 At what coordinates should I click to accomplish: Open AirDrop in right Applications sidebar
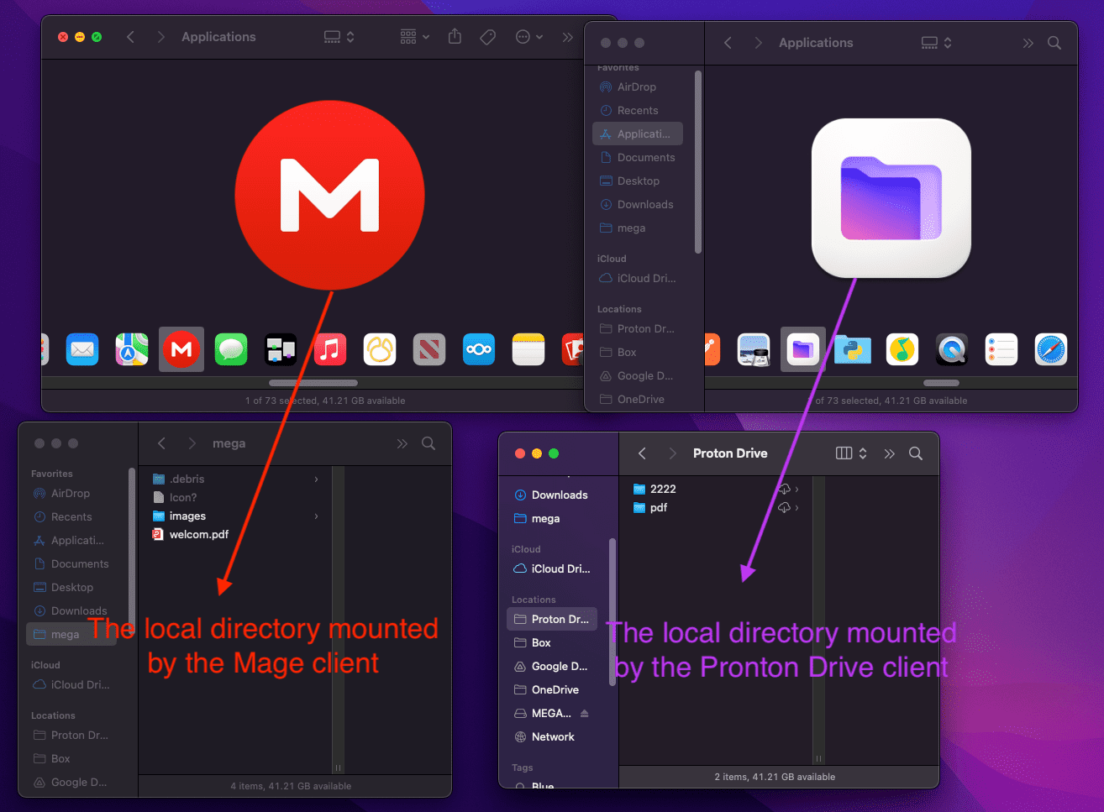(638, 87)
